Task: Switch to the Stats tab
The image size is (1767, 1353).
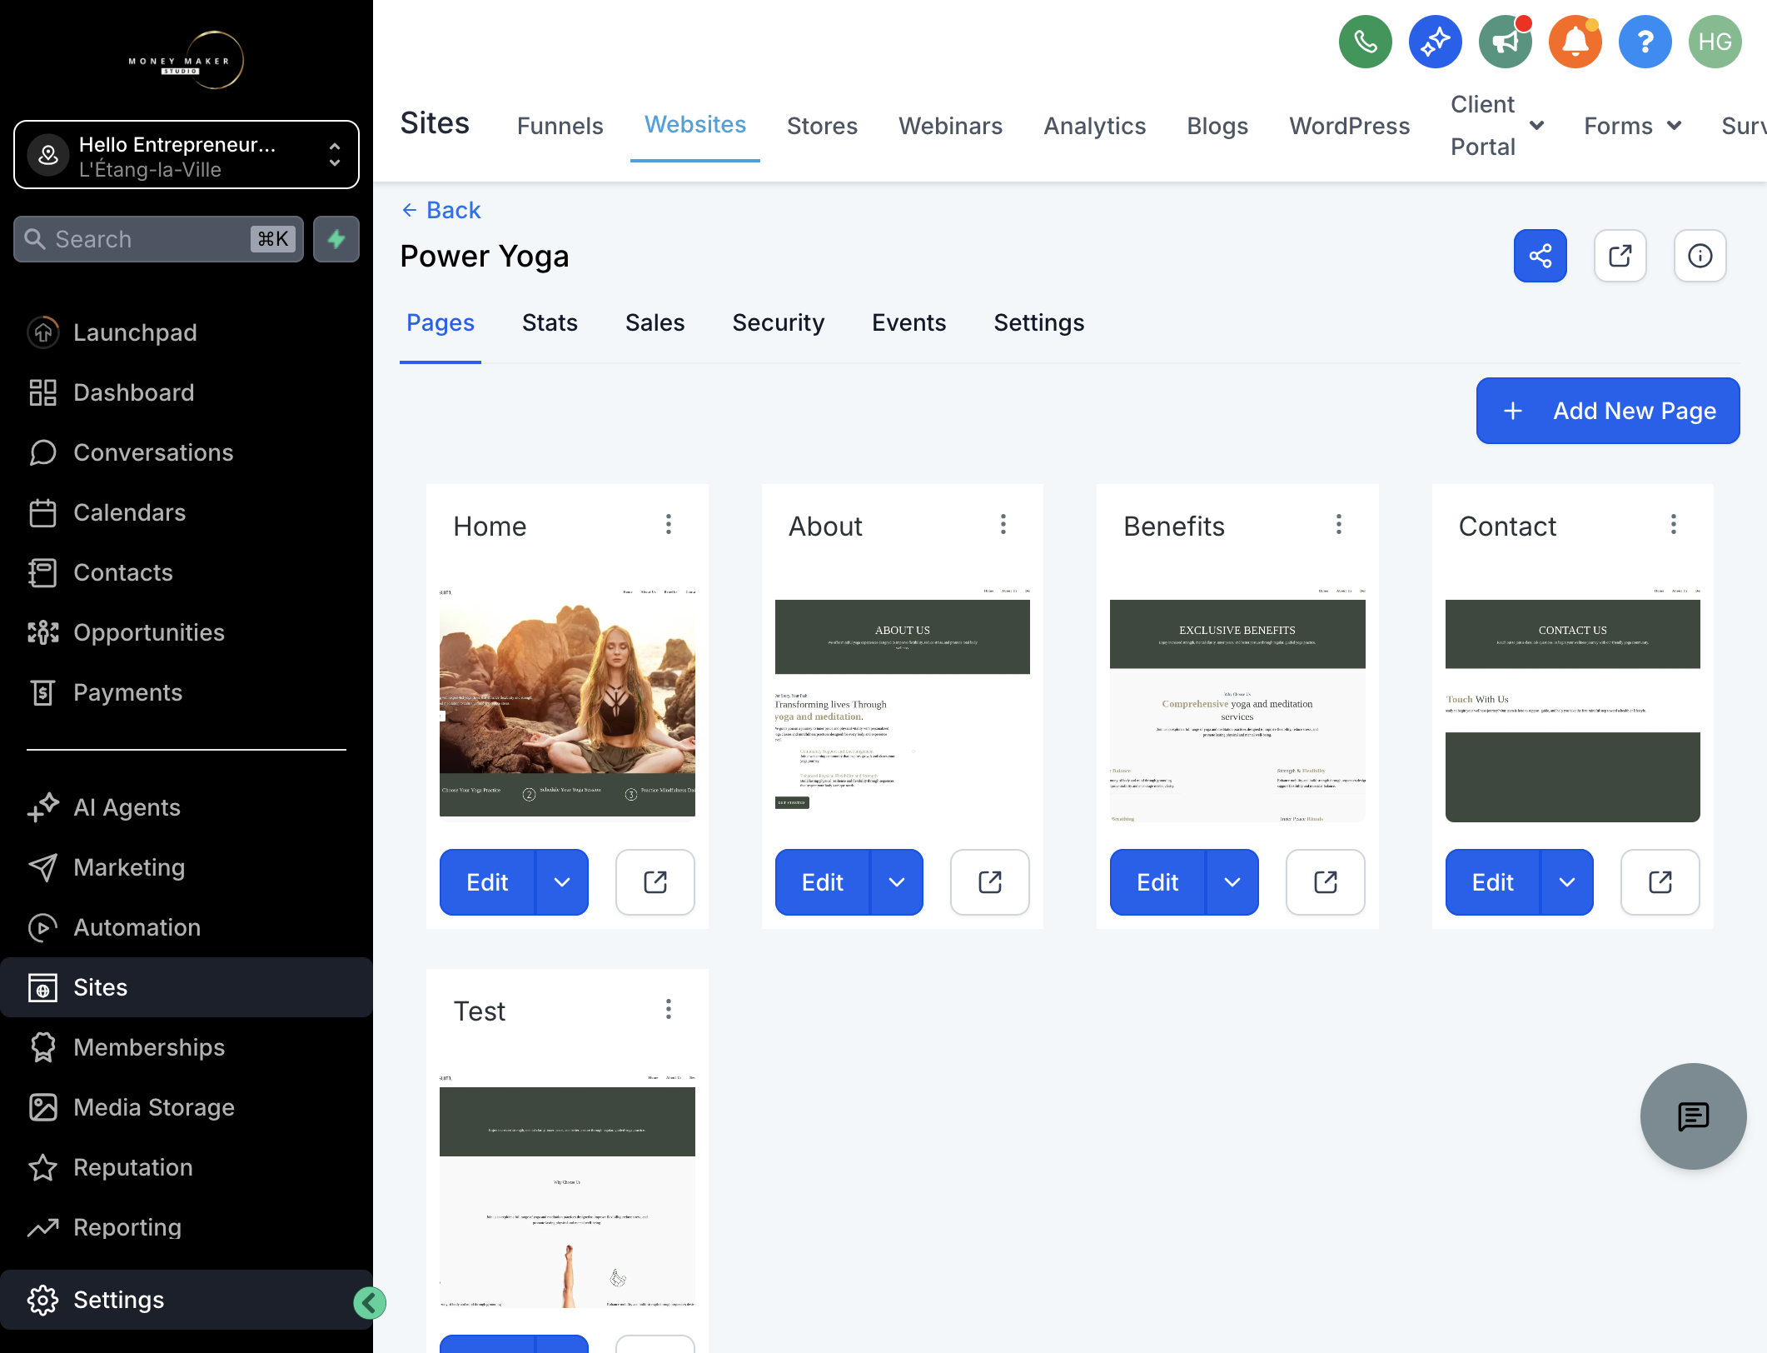Action: (550, 322)
